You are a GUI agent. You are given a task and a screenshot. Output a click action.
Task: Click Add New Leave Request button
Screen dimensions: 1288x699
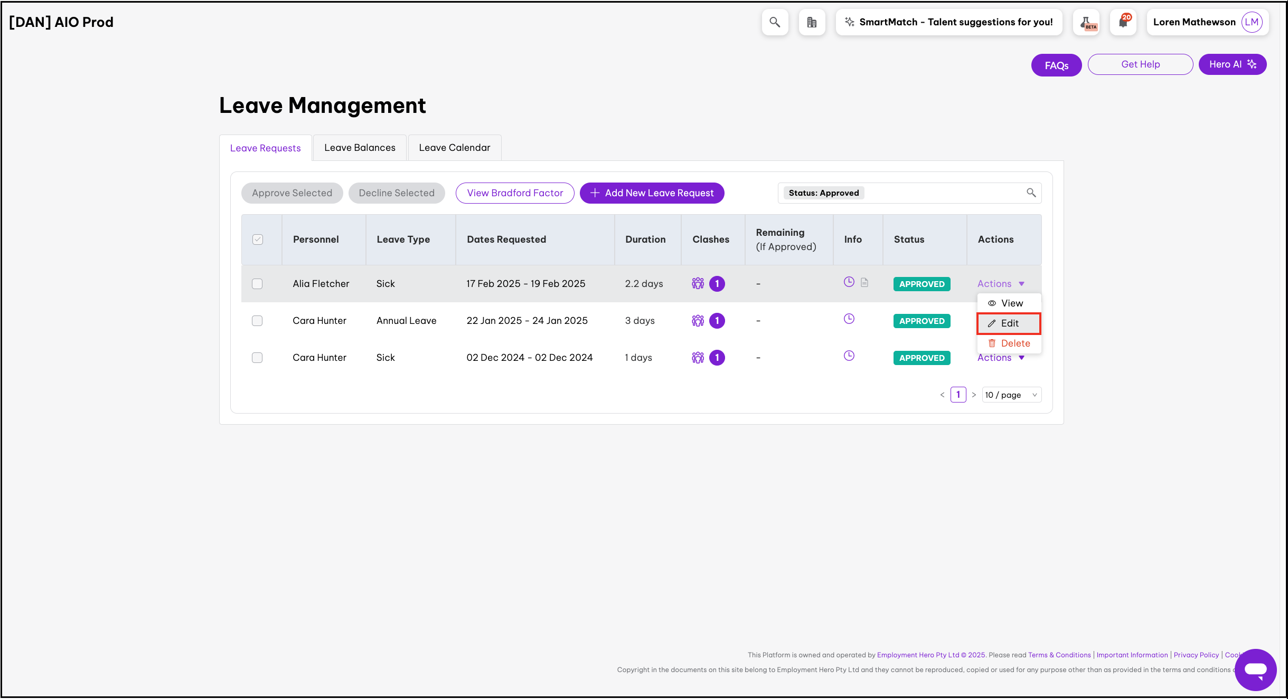[652, 193]
